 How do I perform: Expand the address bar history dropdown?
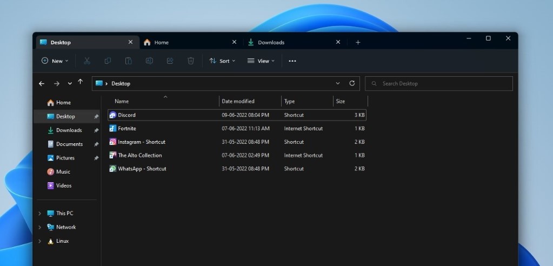(x=338, y=83)
